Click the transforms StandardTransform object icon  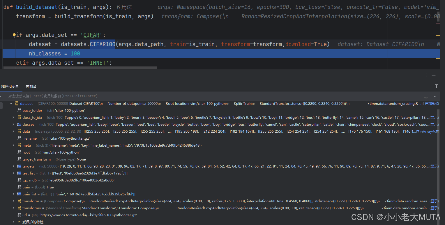coord(19,208)
